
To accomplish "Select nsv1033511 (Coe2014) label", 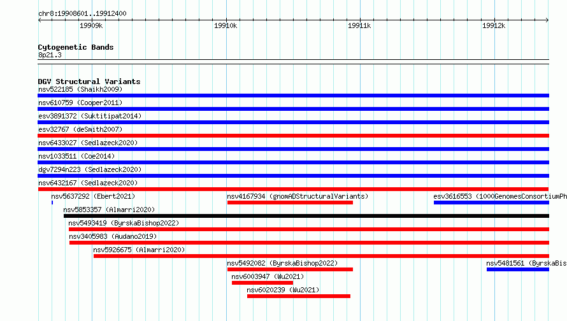I will click(x=76, y=156).
